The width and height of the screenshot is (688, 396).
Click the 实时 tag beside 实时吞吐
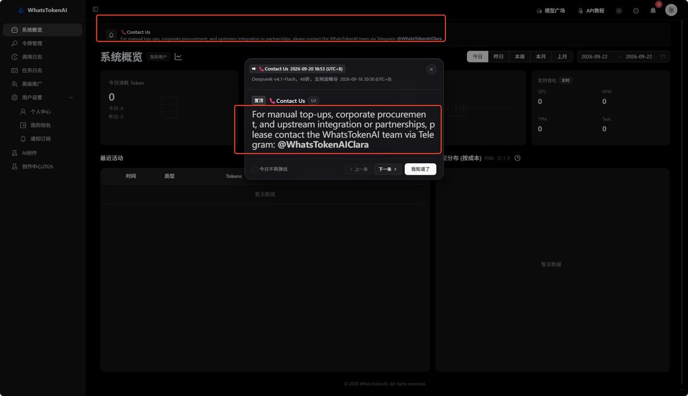[x=566, y=81]
